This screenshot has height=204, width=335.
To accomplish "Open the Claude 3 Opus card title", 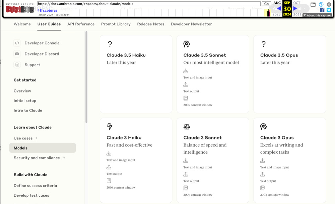I will [x=277, y=138].
